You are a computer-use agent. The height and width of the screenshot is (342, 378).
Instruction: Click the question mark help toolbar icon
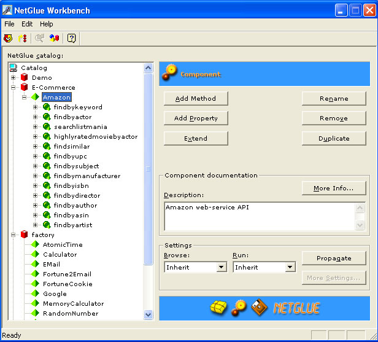71,38
